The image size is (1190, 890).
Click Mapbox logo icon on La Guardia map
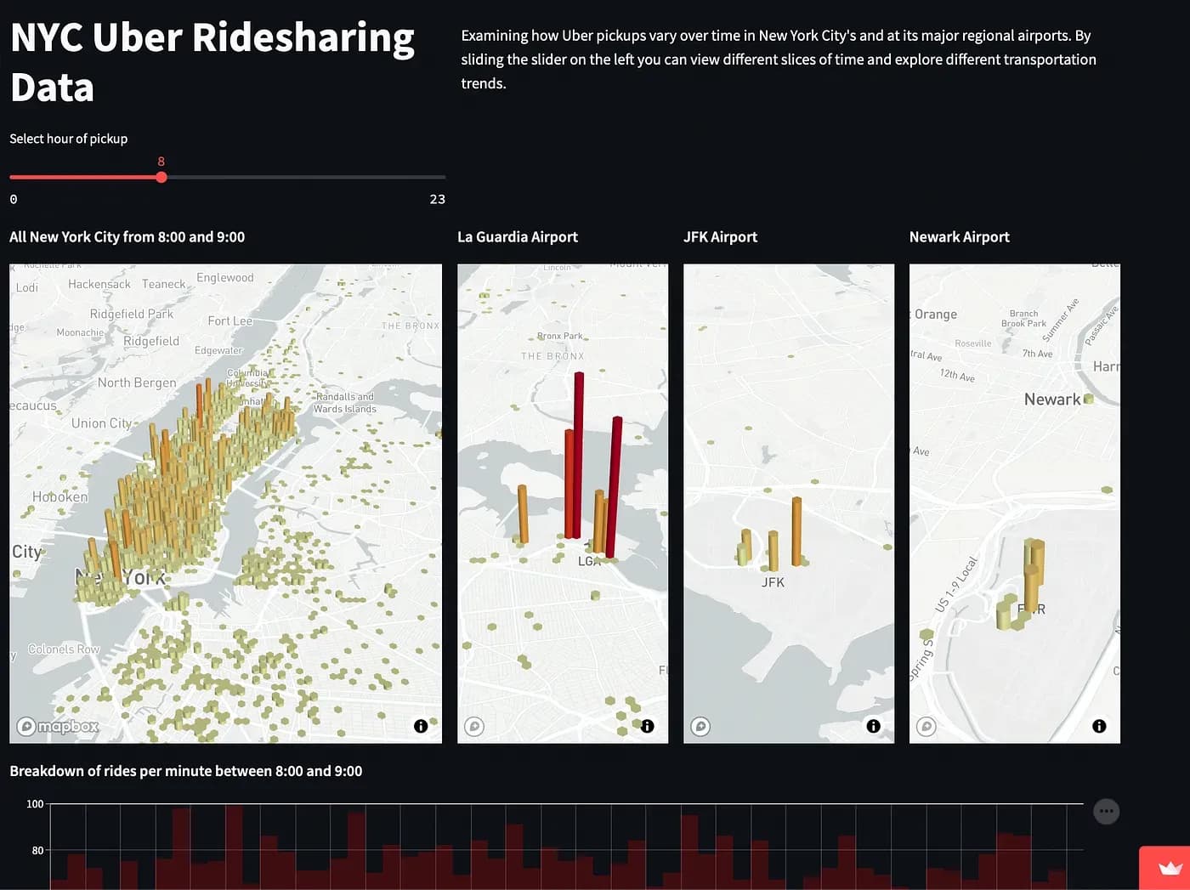(x=474, y=727)
